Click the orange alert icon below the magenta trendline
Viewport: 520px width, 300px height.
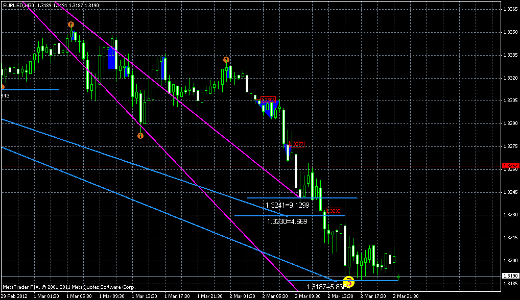coord(140,136)
